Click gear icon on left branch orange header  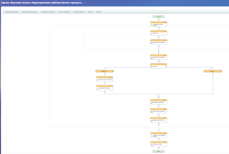(113, 71)
